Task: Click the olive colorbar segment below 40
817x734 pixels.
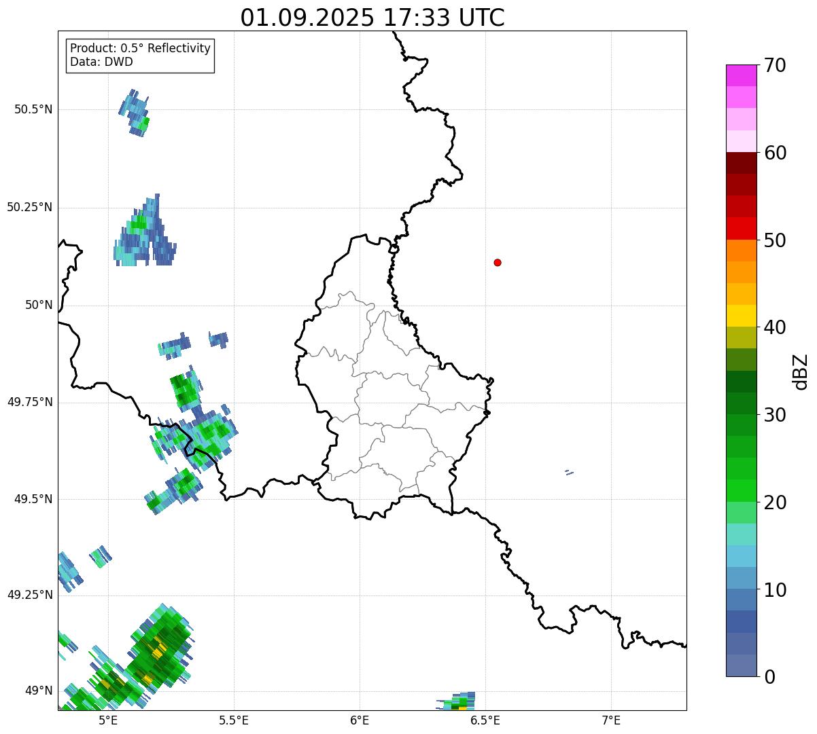Action: pyautogui.click(x=741, y=337)
